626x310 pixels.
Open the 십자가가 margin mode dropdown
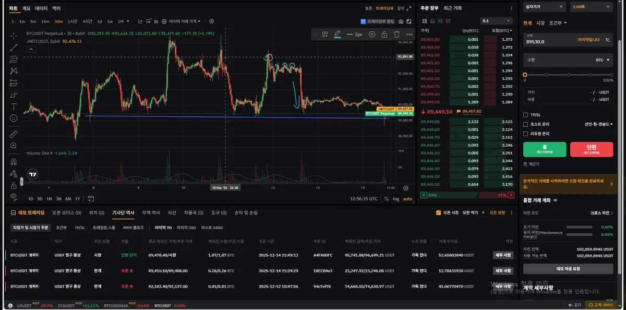point(544,7)
